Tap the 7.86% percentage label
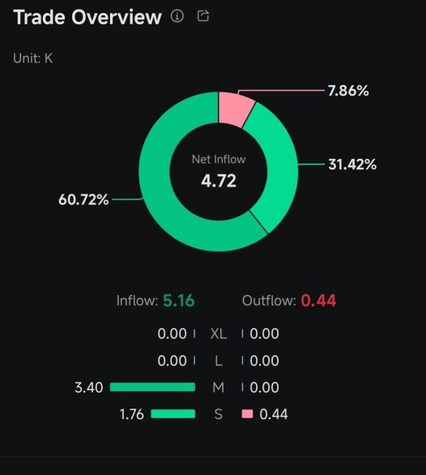Image resolution: width=426 pixels, height=475 pixels. [x=348, y=91]
